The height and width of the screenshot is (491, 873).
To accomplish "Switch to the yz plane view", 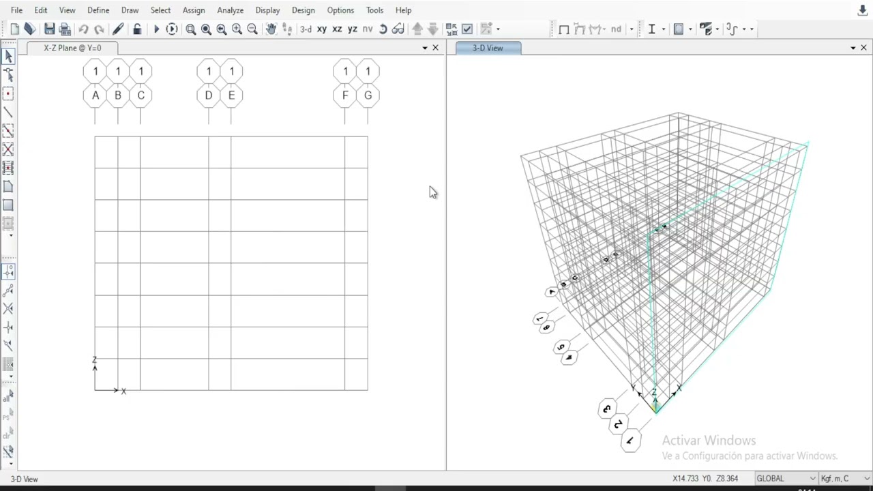I will click(353, 29).
